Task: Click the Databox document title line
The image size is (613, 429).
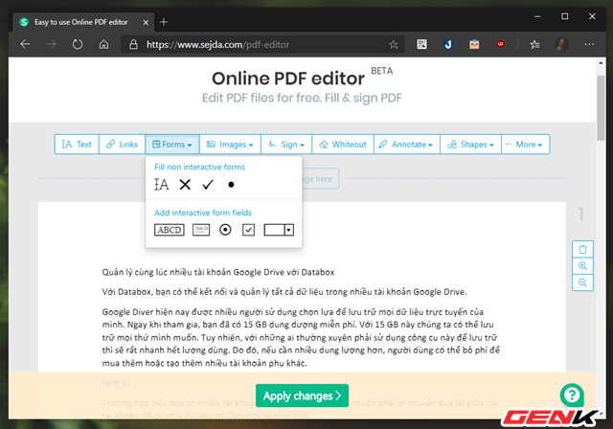Action: 218,272
